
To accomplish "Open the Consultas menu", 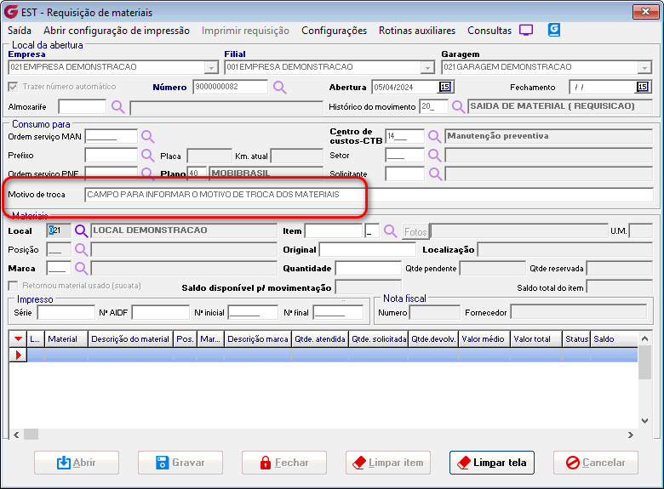I will point(489,31).
